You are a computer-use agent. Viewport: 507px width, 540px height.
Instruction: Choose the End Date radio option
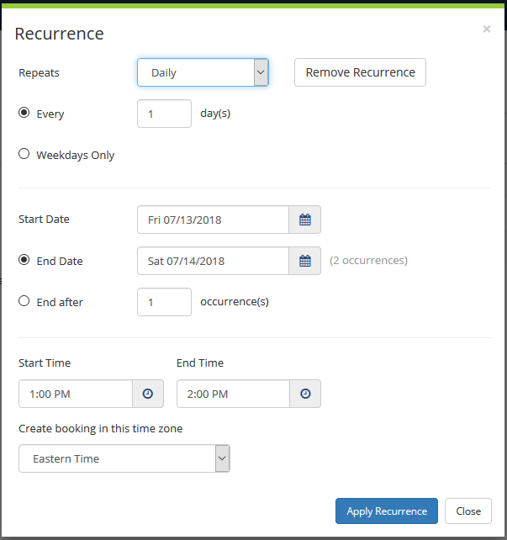[x=24, y=260]
